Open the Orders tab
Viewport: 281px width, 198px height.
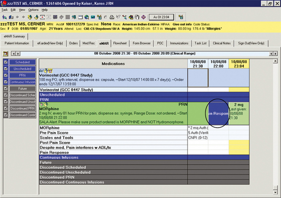tap(73, 43)
